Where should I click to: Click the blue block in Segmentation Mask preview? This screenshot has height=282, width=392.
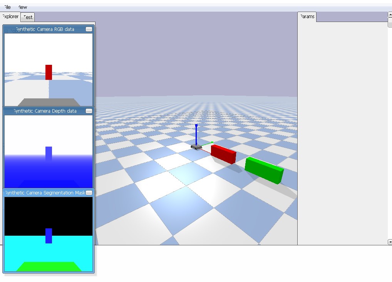click(49, 236)
